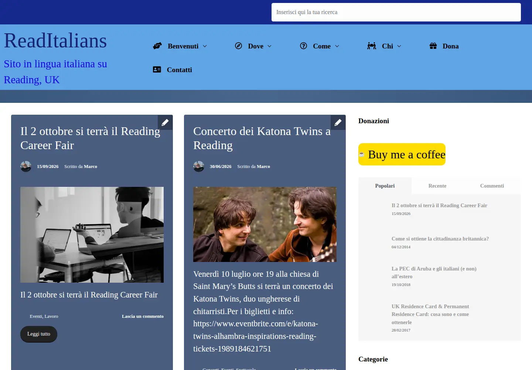Go to the Contatti page
The height and width of the screenshot is (370, 532).
(179, 70)
